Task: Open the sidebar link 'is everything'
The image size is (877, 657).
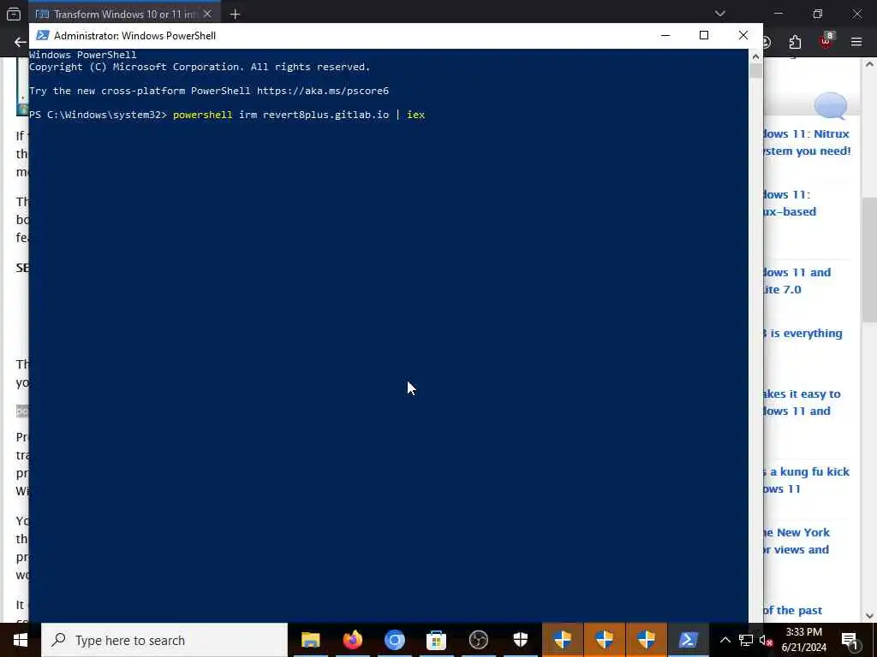Action: (x=802, y=333)
